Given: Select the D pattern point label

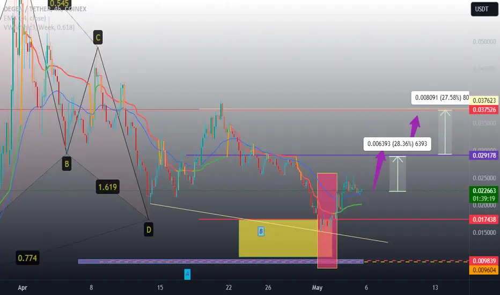Looking at the screenshot, I should coord(149,230).
